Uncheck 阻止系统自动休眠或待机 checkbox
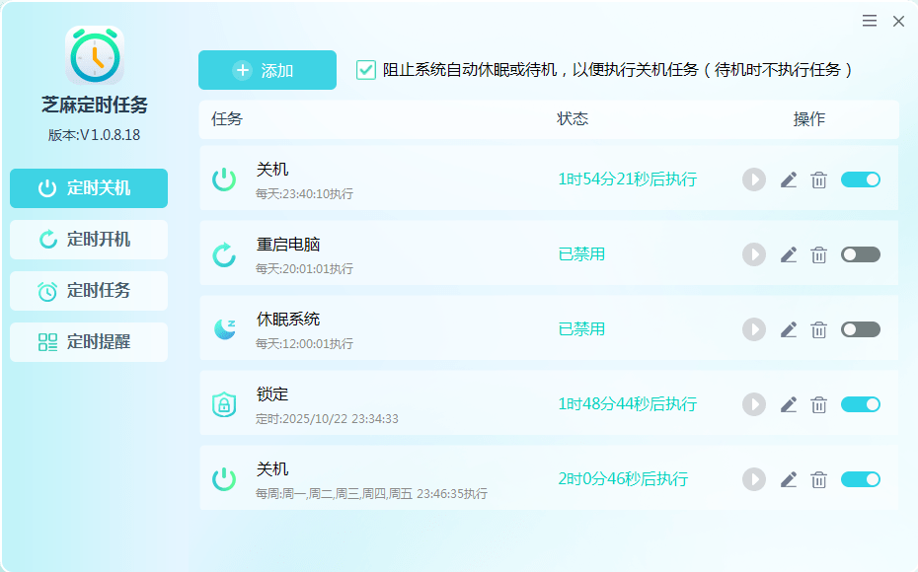918x572 pixels. click(x=366, y=70)
